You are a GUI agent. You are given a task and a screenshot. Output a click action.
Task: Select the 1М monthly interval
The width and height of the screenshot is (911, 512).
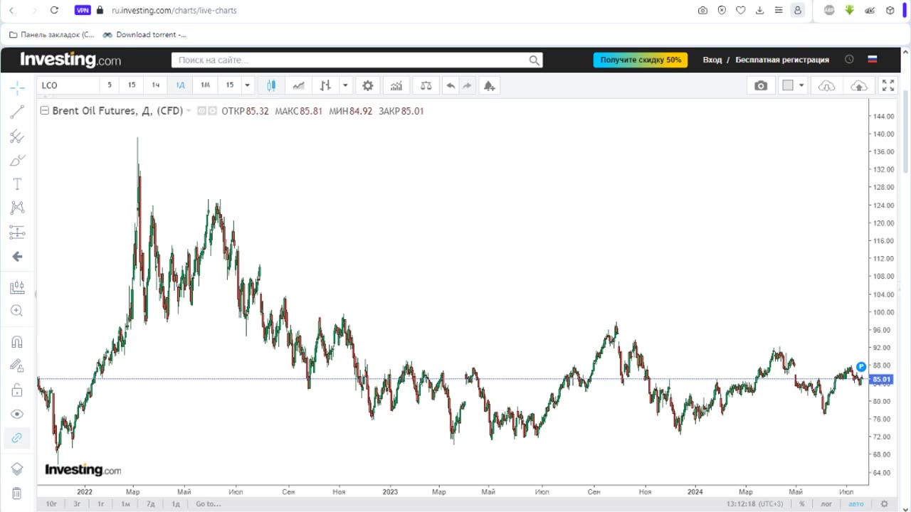[x=205, y=85]
